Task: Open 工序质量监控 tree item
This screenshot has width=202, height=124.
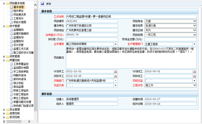Action: pyautogui.click(x=21, y=64)
